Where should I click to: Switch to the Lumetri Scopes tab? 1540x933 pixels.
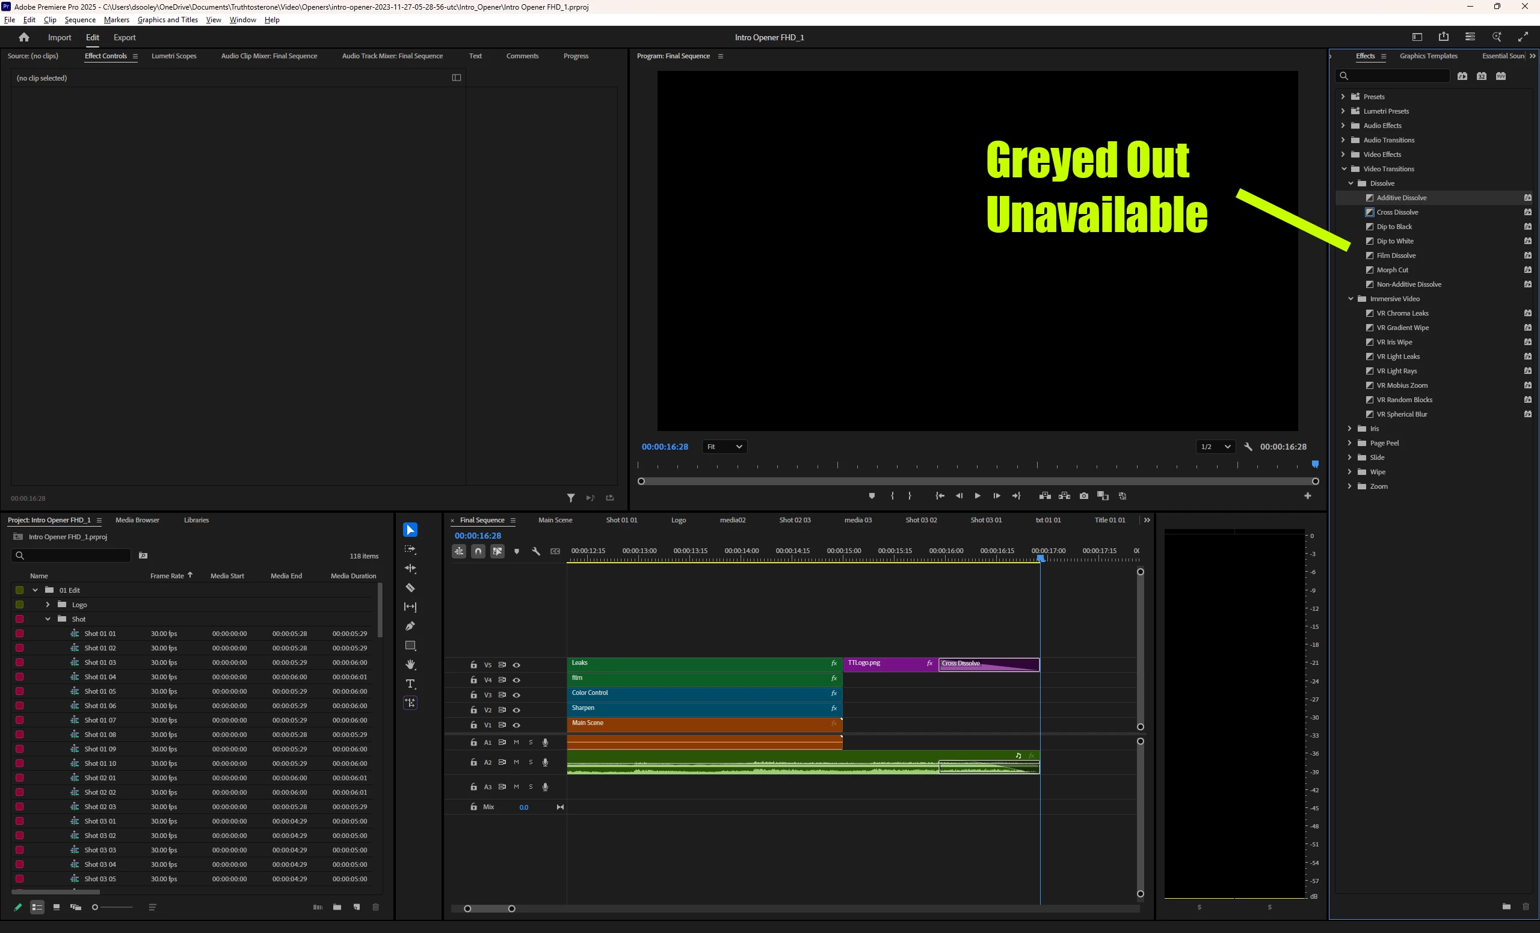[174, 56]
